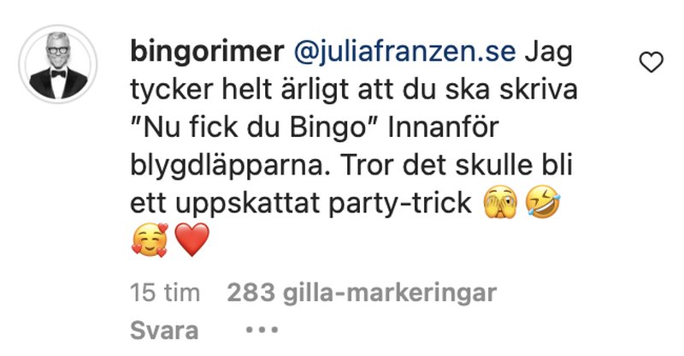
Task: Click the smiling face with hearts emoji
Action: pos(150,240)
